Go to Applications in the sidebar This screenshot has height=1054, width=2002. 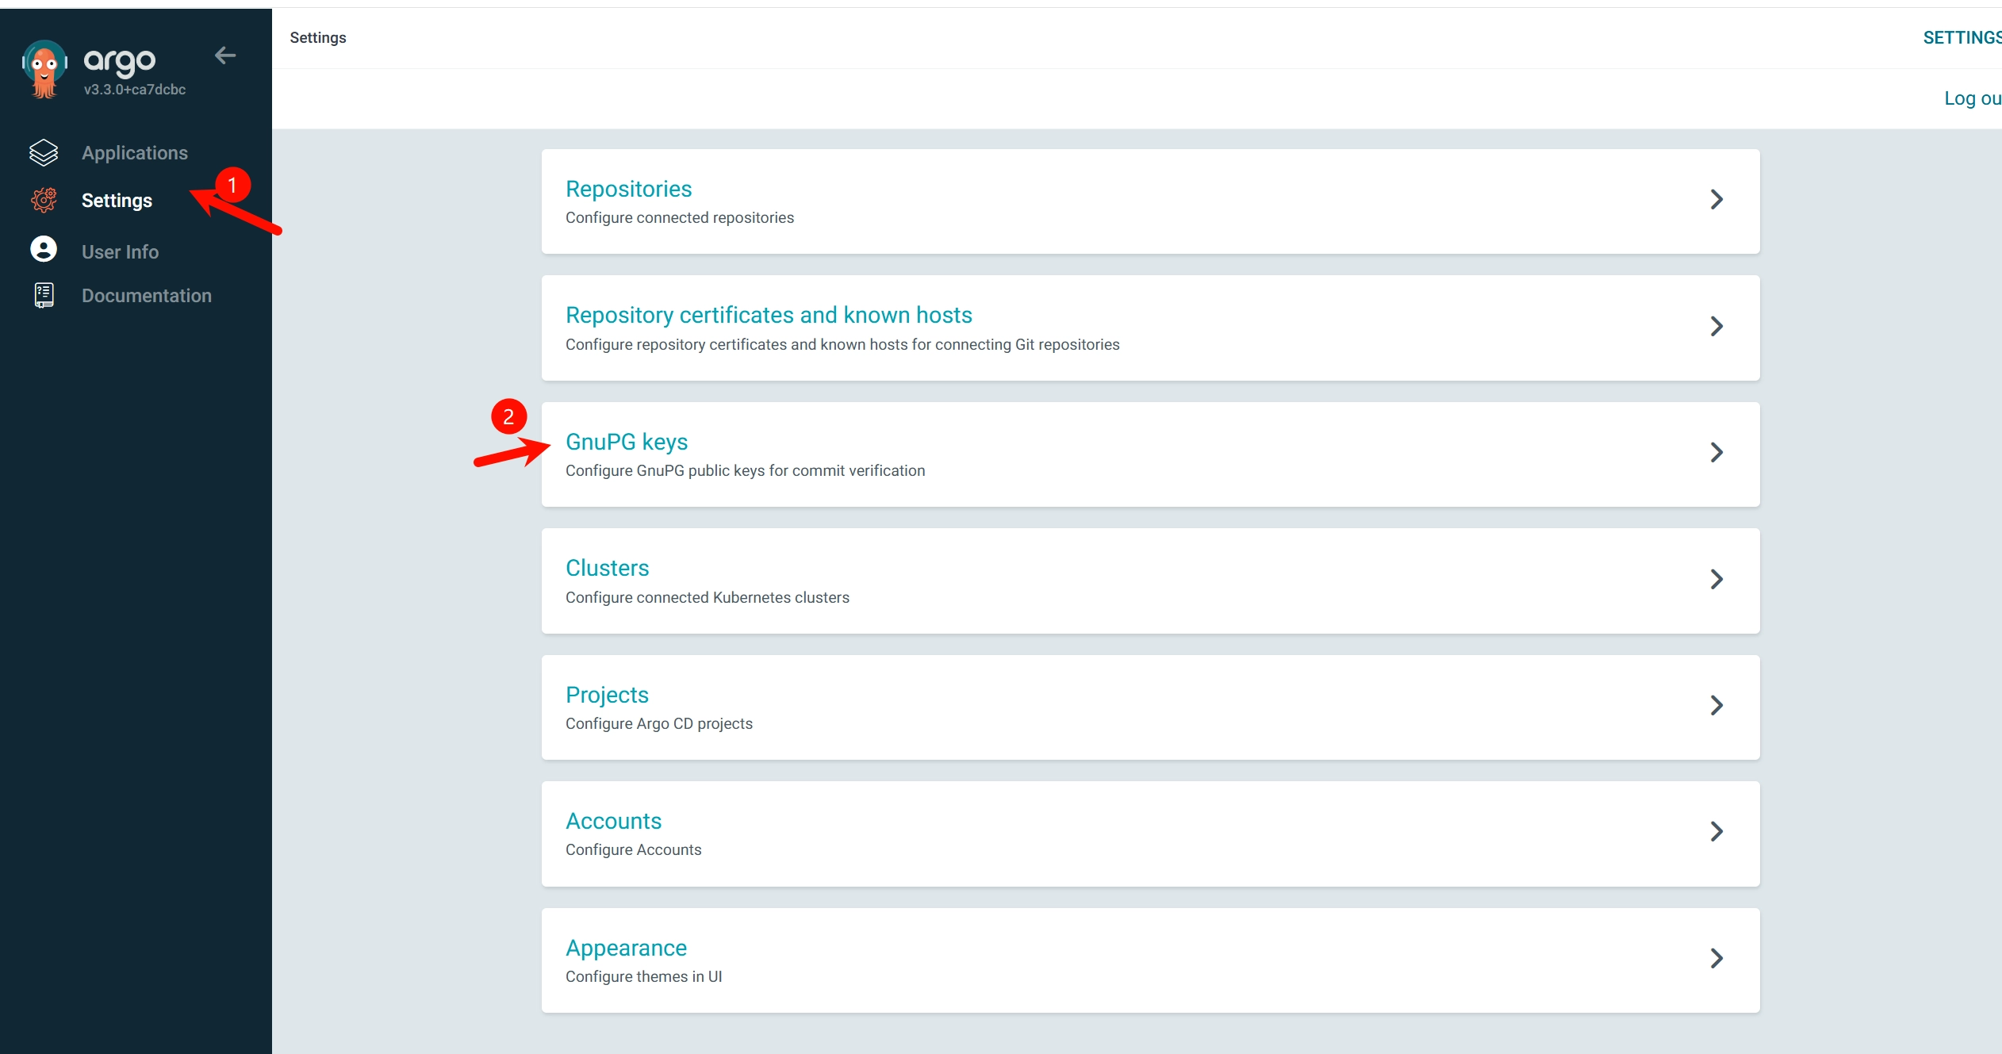click(135, 152)
